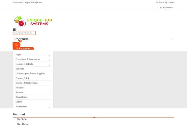Image resolution: width=187 pixels, height=125 pixels.
Task: Click the orange search magnifier button
Action: [17, 45]
